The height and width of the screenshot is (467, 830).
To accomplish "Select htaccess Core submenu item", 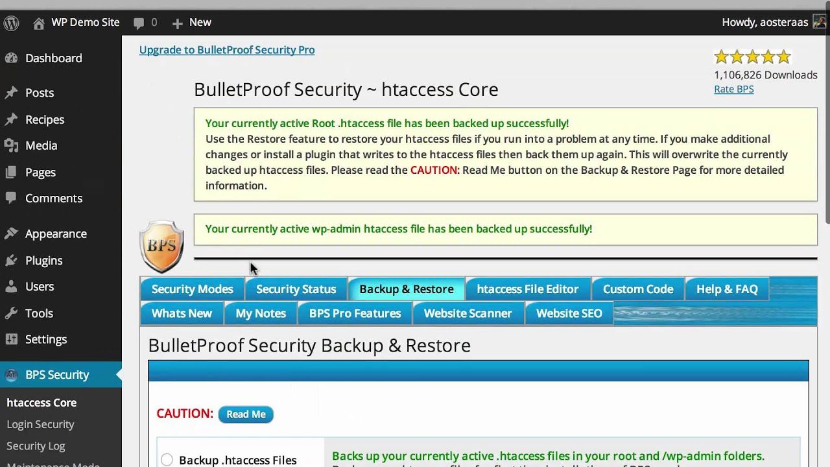I will coord(41,402).
